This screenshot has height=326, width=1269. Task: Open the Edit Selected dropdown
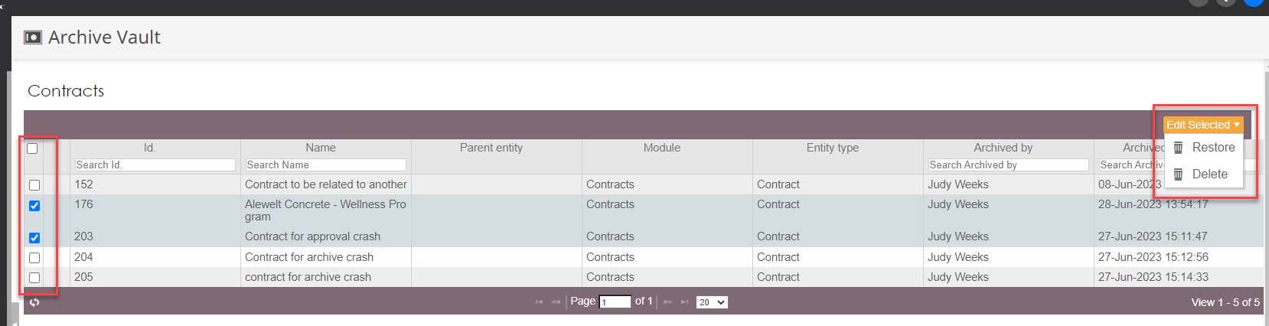[1203, 125]
